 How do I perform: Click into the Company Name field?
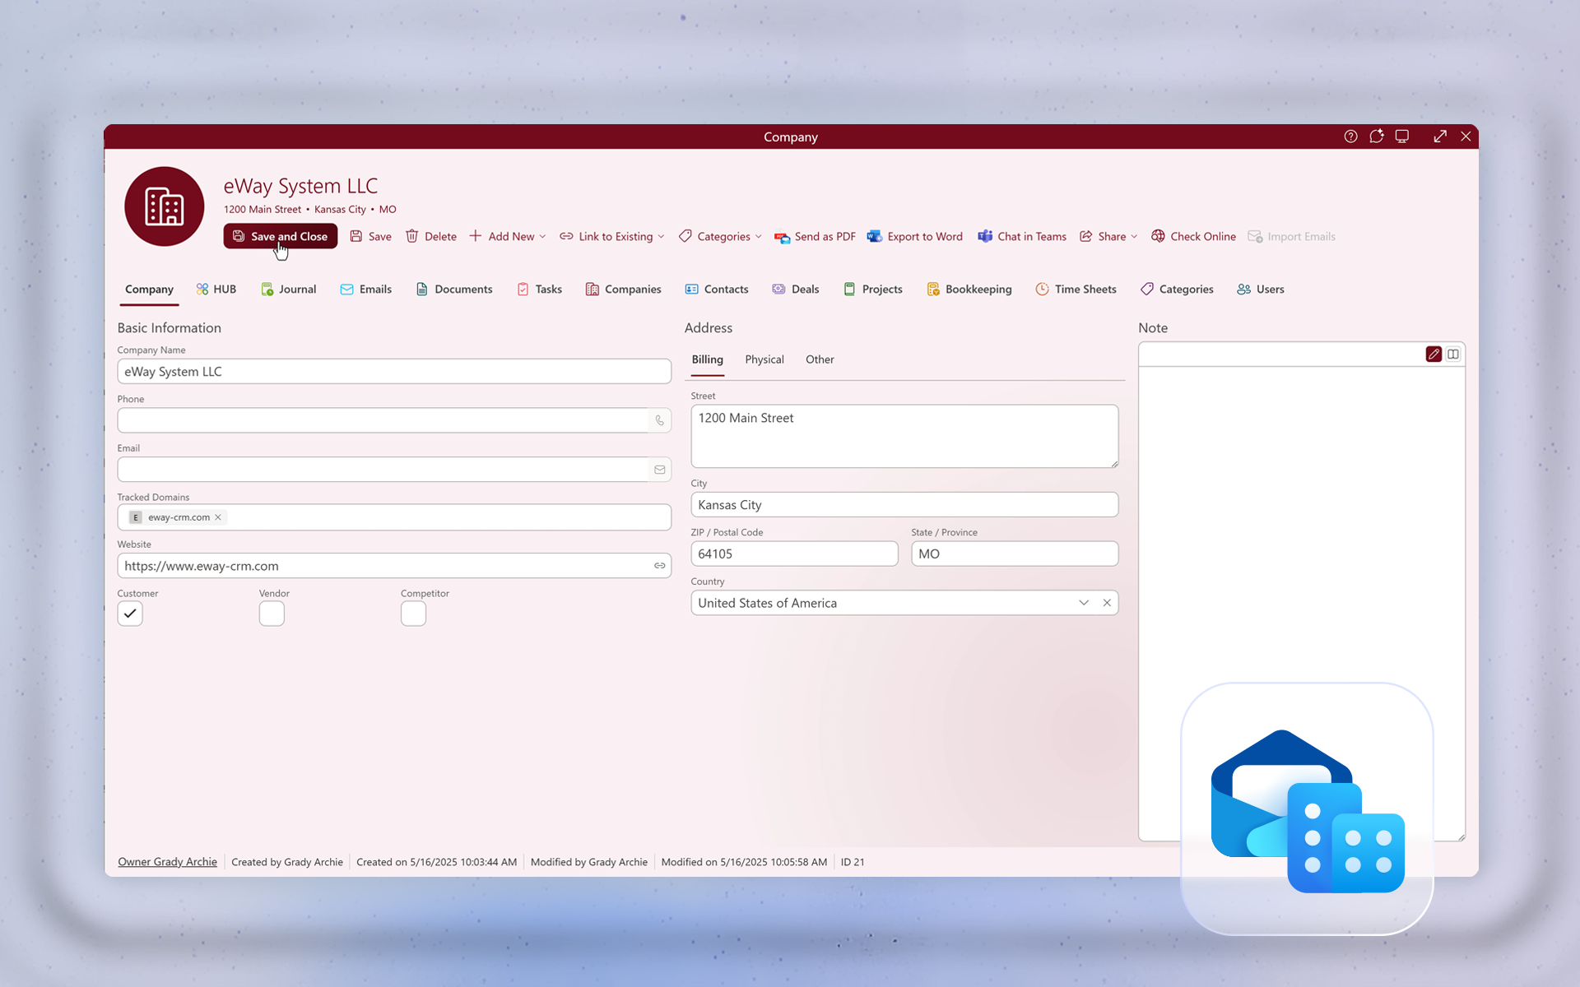click(x=394, y=372)
